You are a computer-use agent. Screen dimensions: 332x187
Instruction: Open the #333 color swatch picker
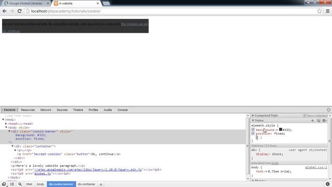(281, 129)
